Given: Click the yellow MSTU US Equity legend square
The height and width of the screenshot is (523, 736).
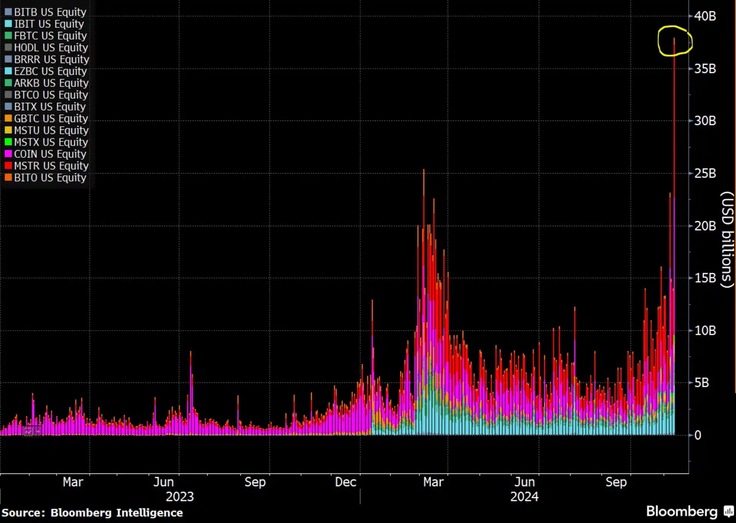Looking at the screenshot, I should tap(8, 131).
